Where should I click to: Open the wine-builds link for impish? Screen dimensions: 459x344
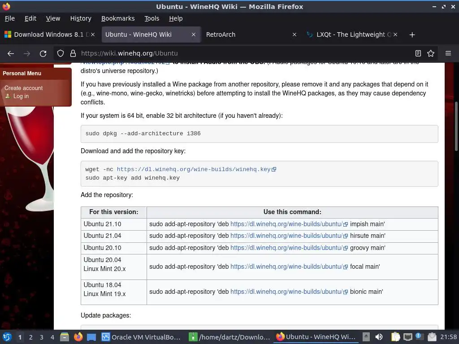coord(289,224)
